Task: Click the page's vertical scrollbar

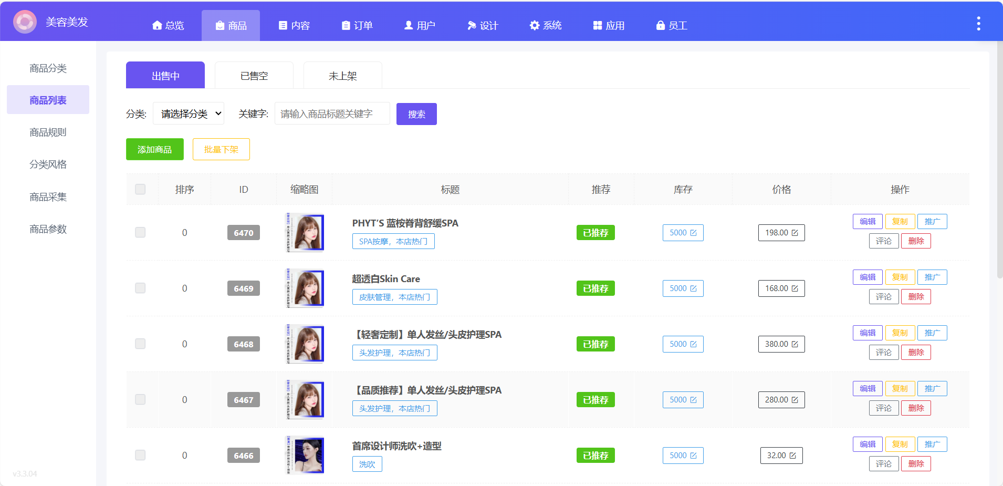Action: point(999,158)
